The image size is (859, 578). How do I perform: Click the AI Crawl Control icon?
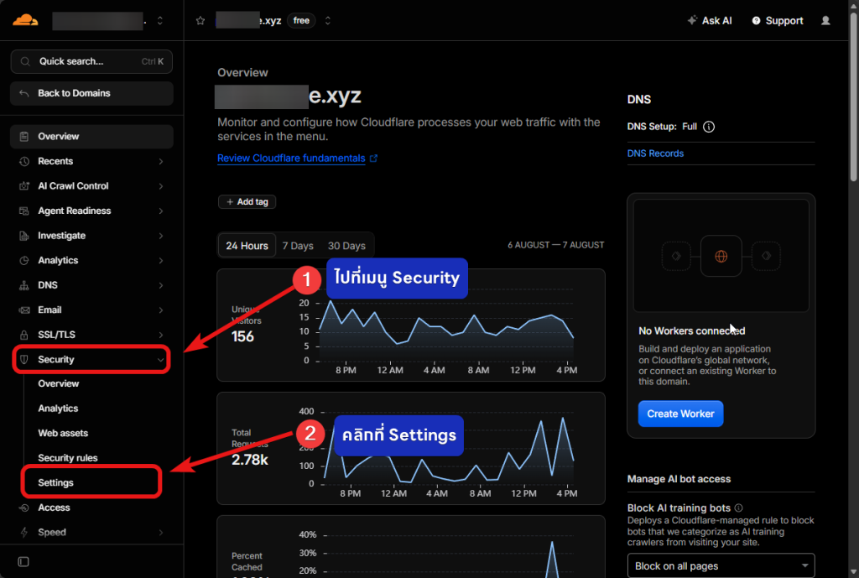pos(24,185)
